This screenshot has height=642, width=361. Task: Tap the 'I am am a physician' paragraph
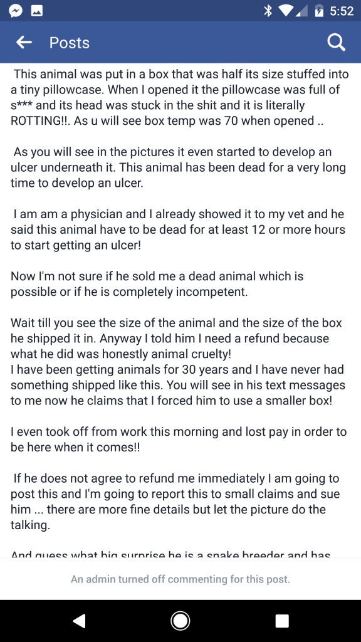pos(178,229)
